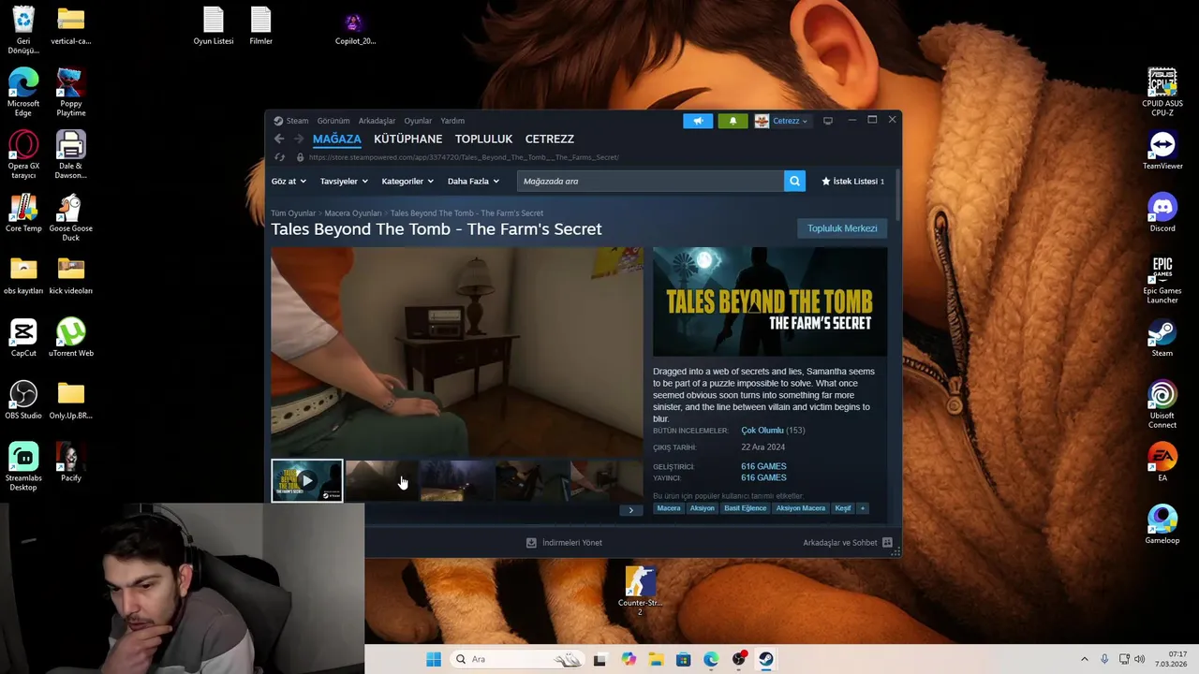Select Oyun Listesi text file
The height and width of the screenshot is (674, 1199).
click(214, 26)
